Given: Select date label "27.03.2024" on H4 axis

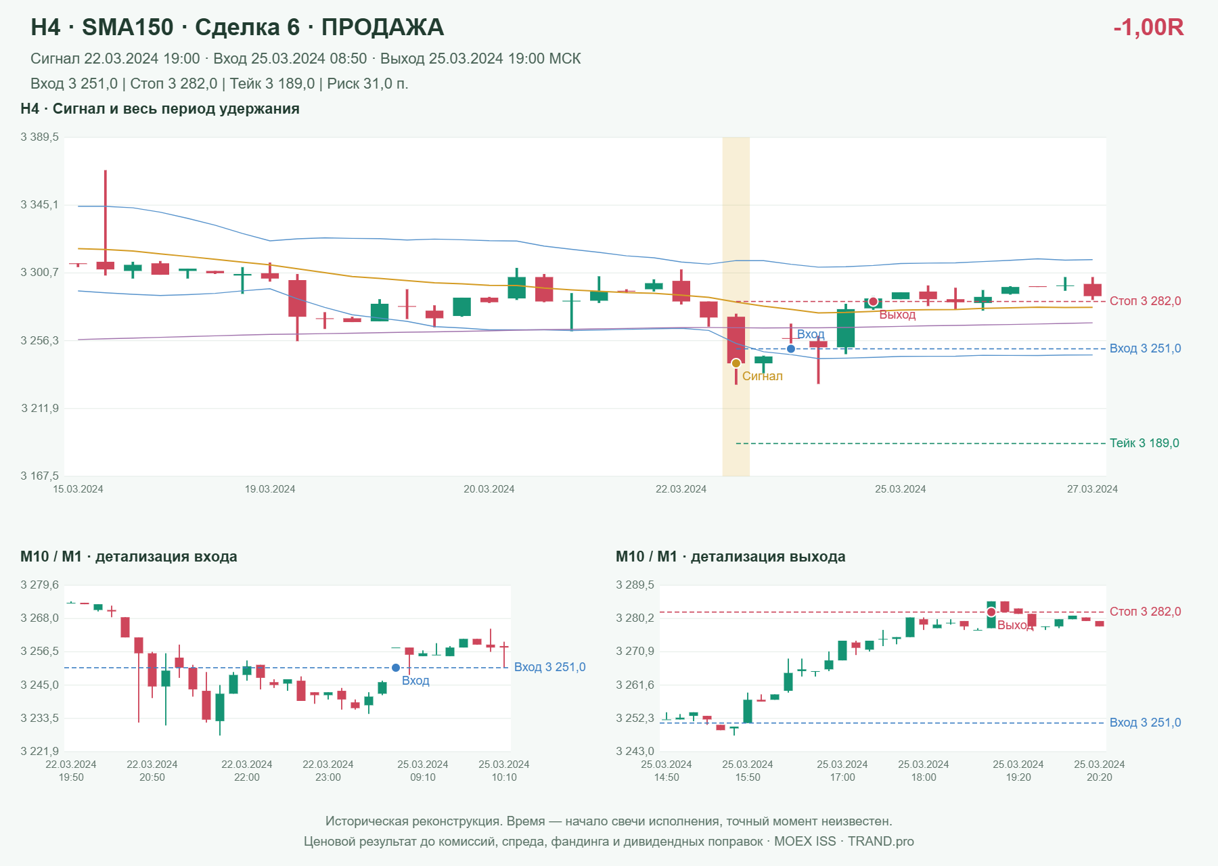Looking at the screenshot, I should pos(1092,489).
